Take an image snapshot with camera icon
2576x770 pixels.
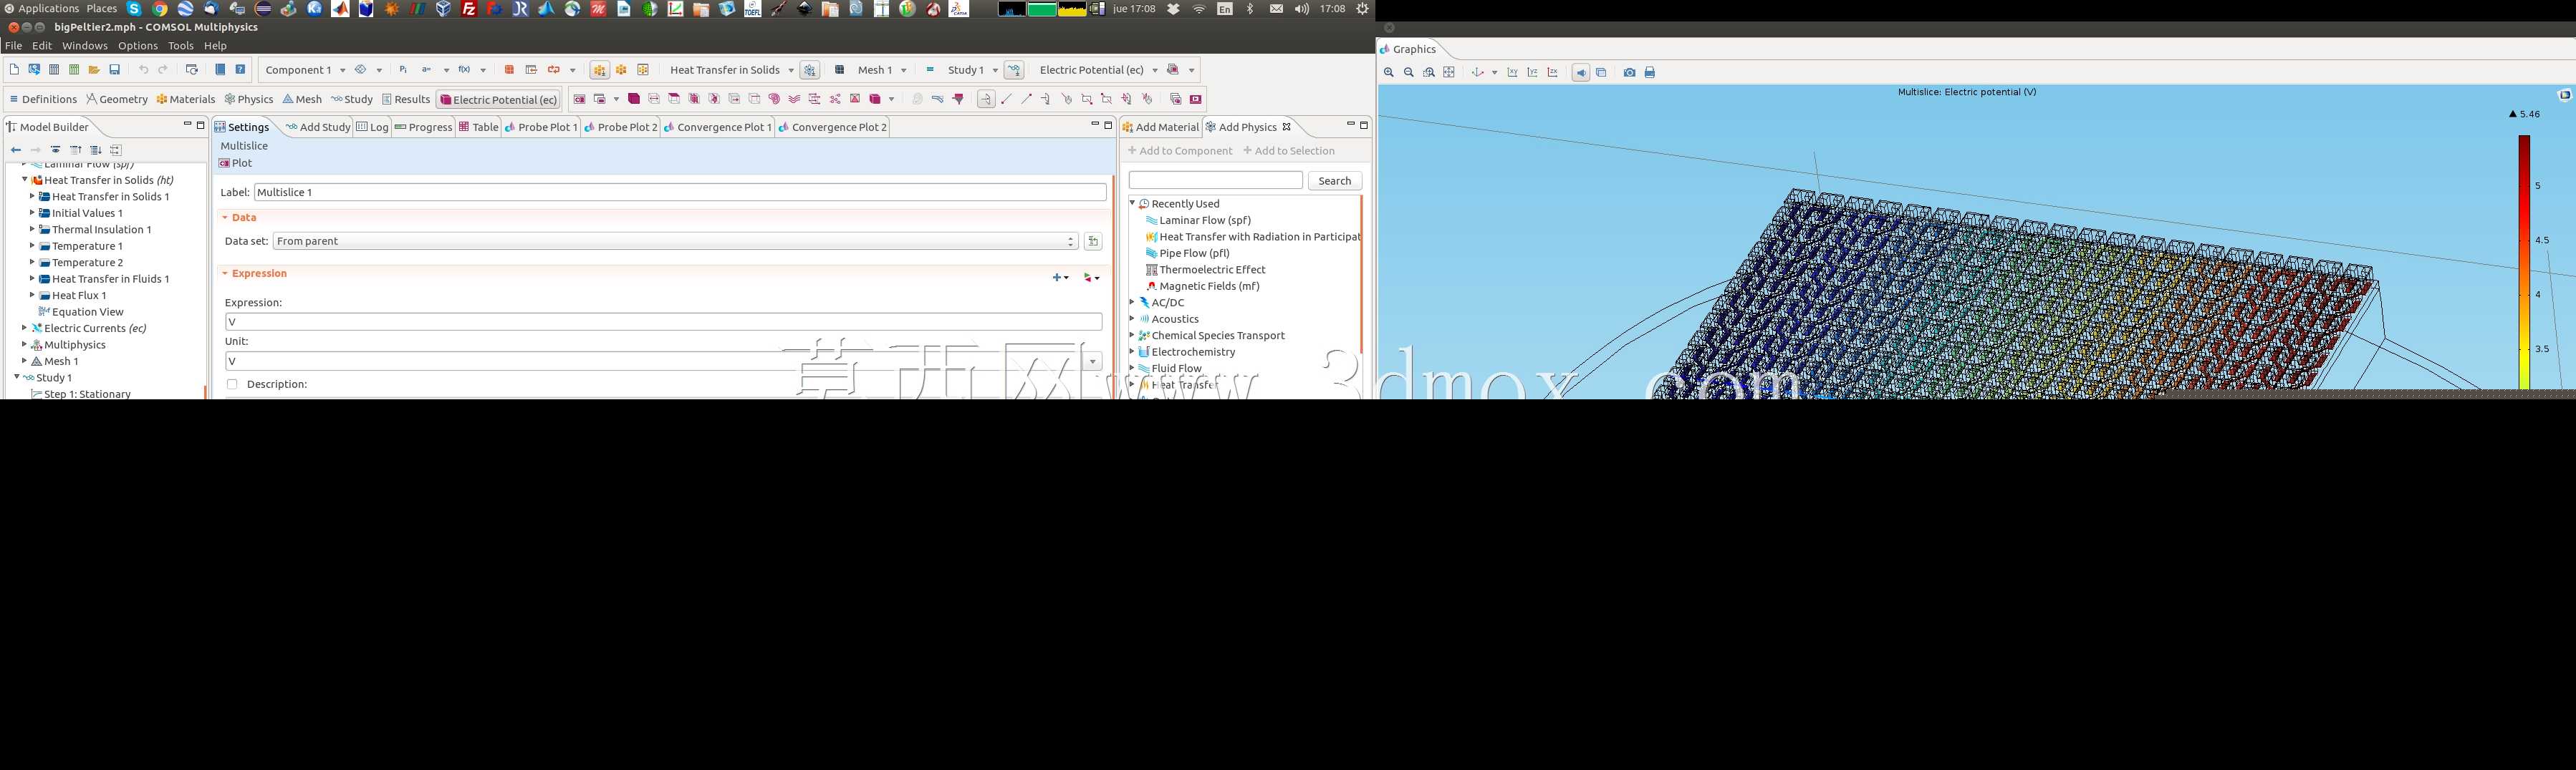point(1630,73)
